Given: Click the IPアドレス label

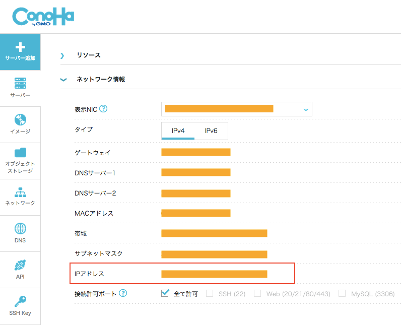Looking at the screenshot, I should coord(89,274).
